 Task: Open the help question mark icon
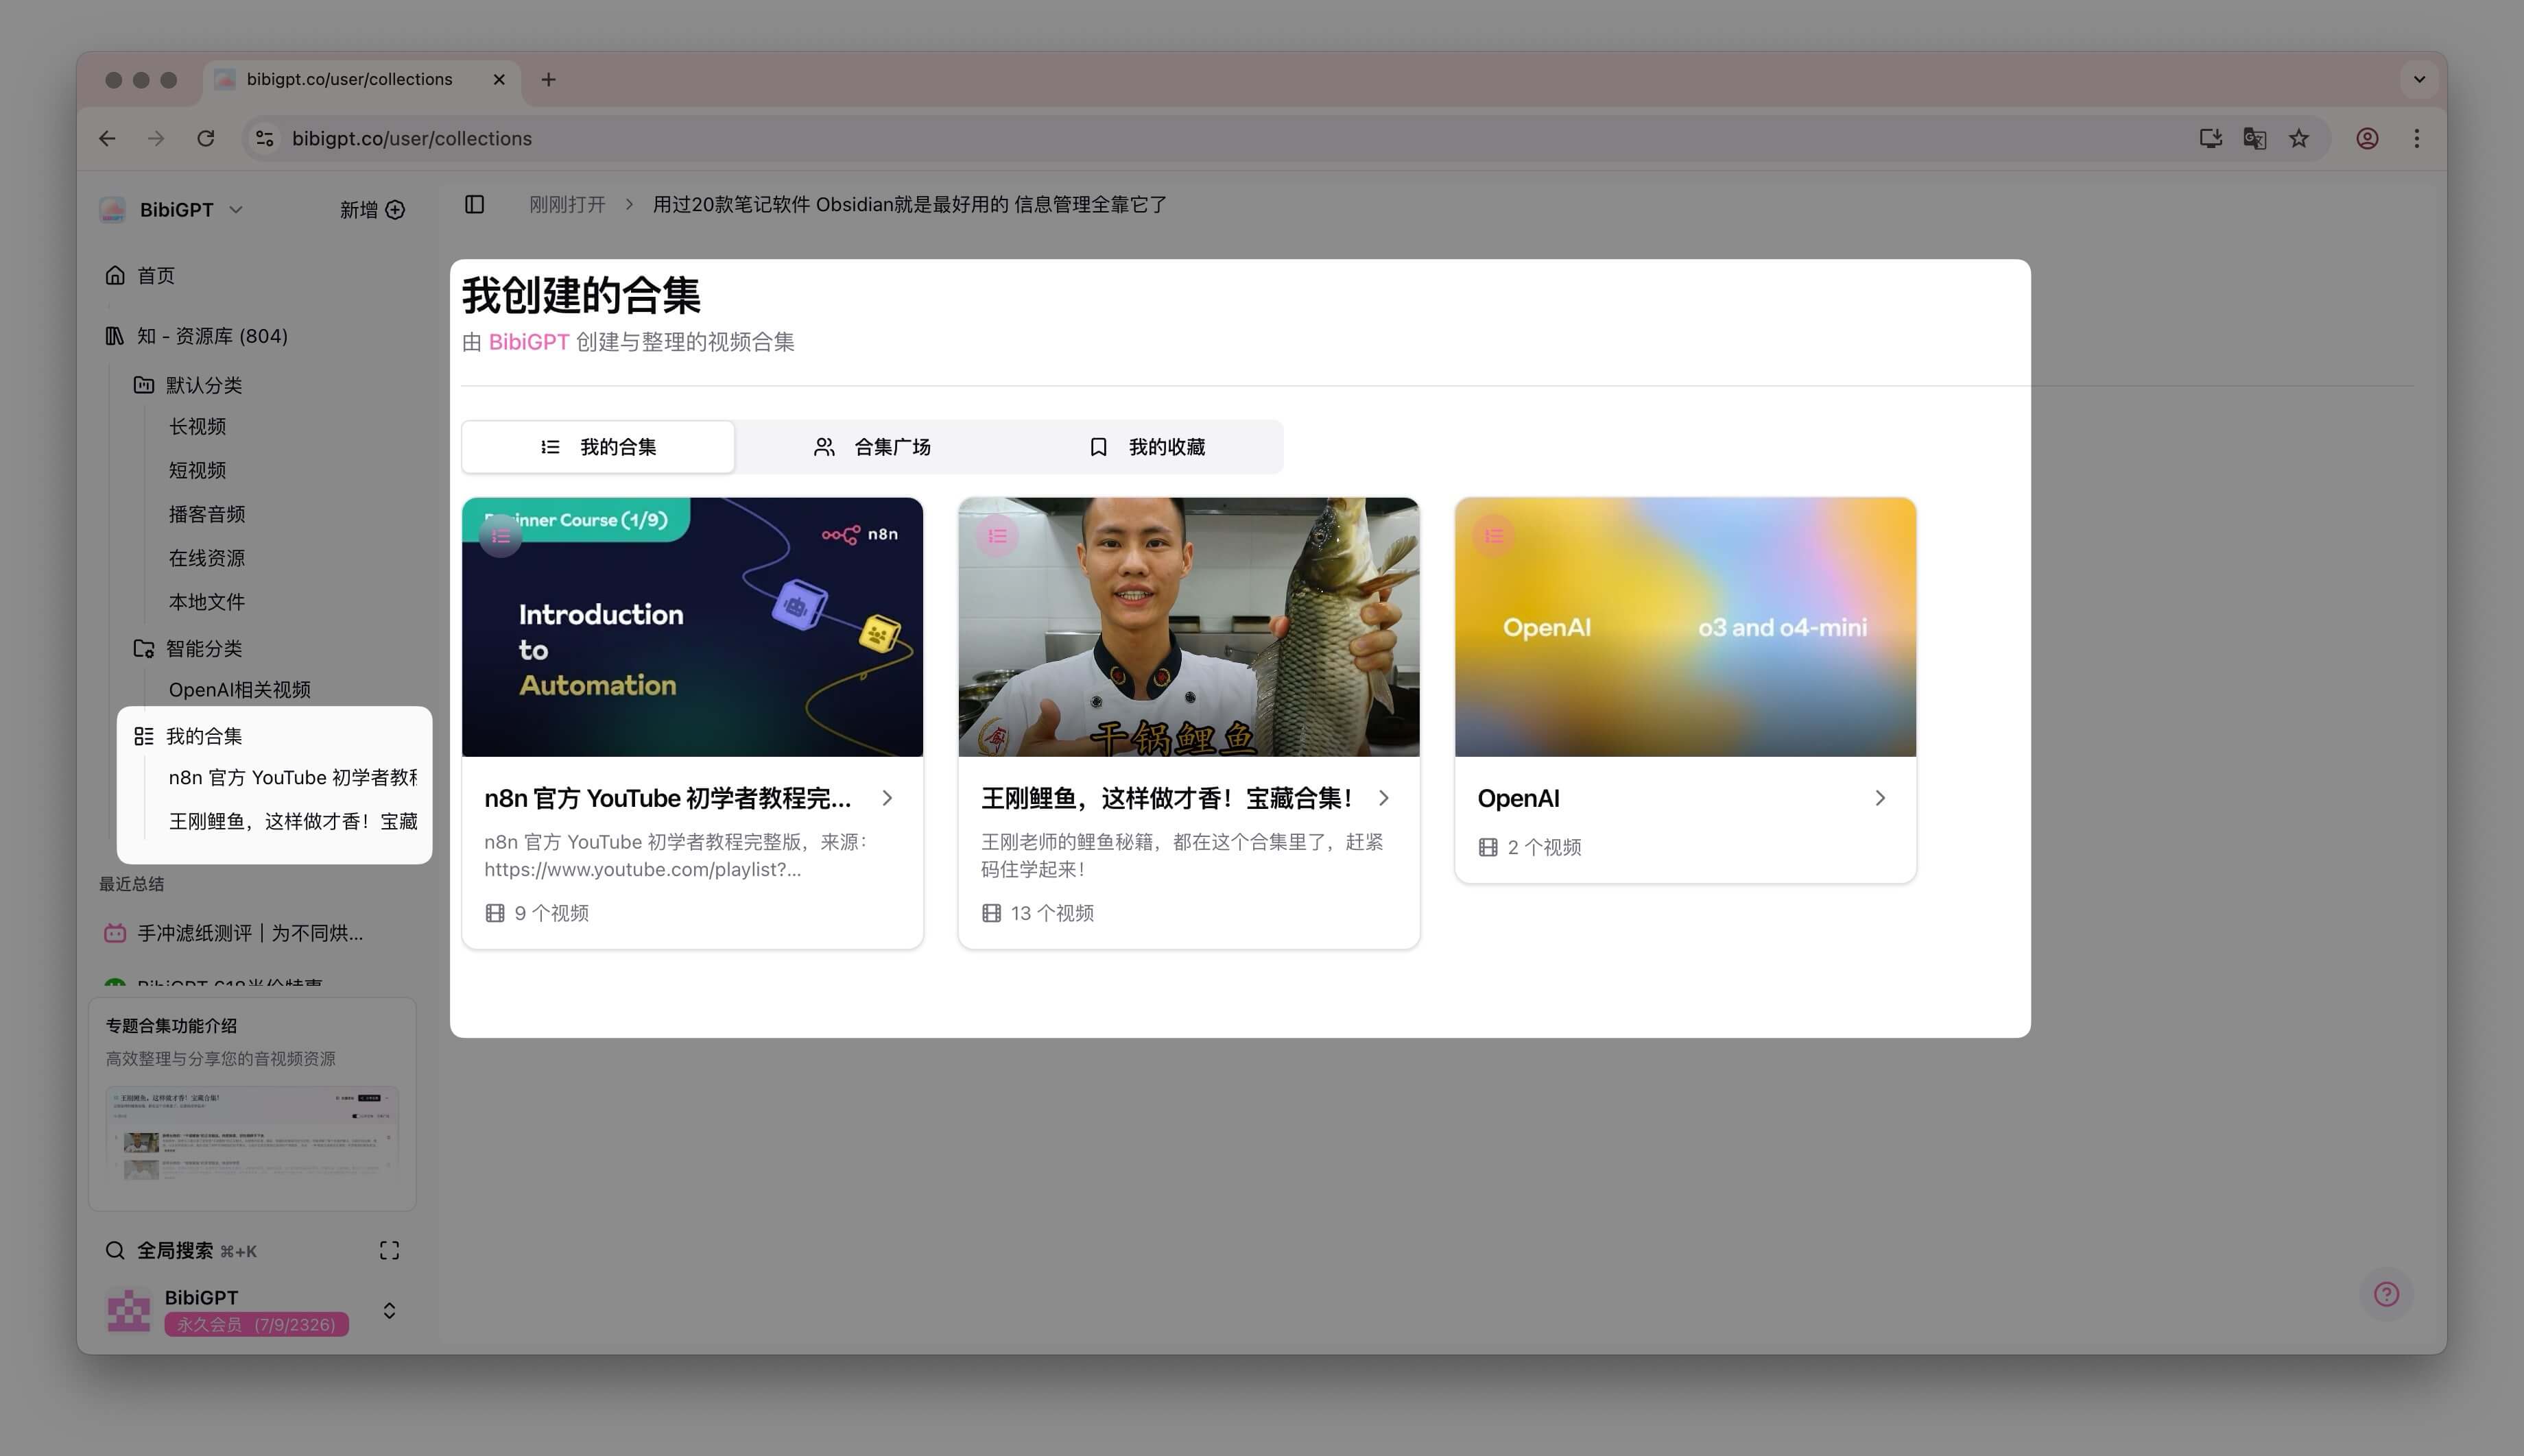[2386, 1294]
